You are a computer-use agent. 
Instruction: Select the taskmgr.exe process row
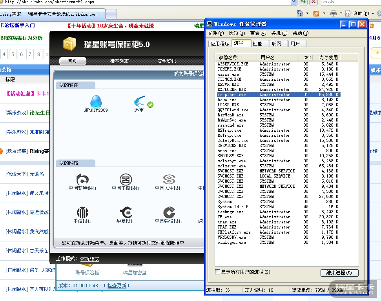(x=279, y=212)
